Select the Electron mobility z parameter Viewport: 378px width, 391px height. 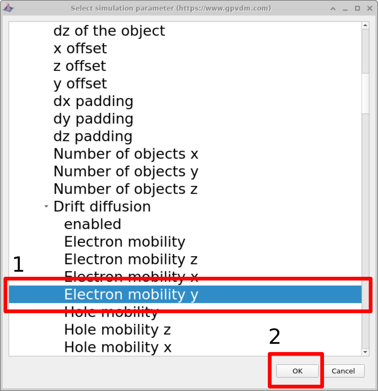click(x=131, y=259)
